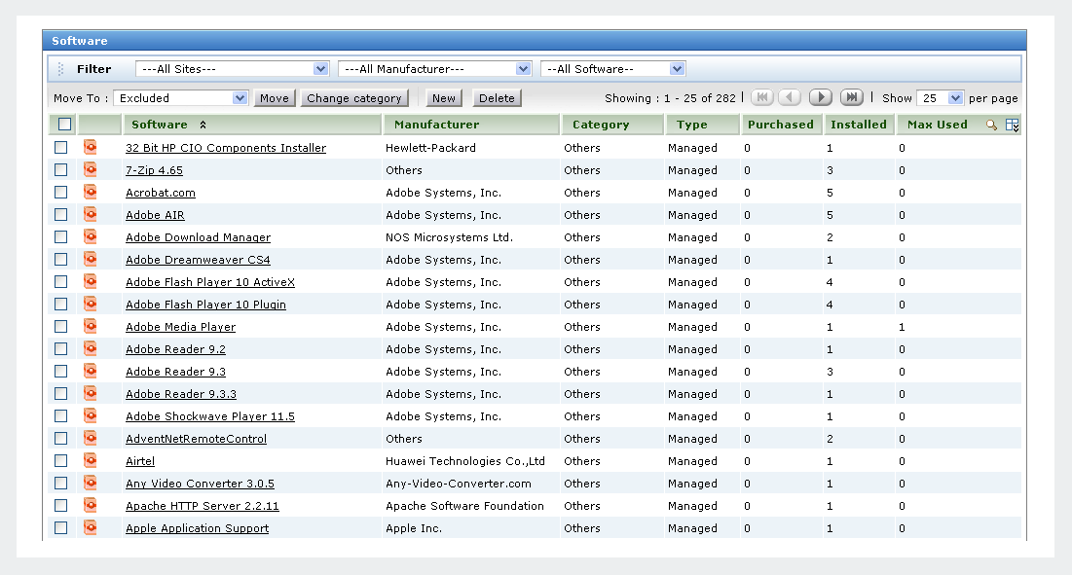Tick checkbox for Adobe Flash Player 10 Plugin
1072x575 pixels.
(60, 304)
